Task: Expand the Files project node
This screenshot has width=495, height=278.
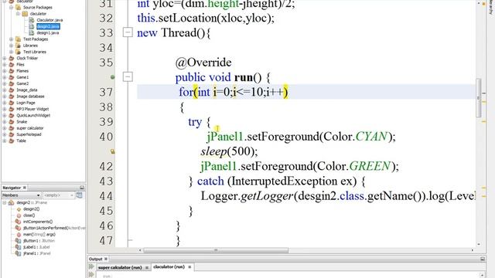Action: point(5,64)
